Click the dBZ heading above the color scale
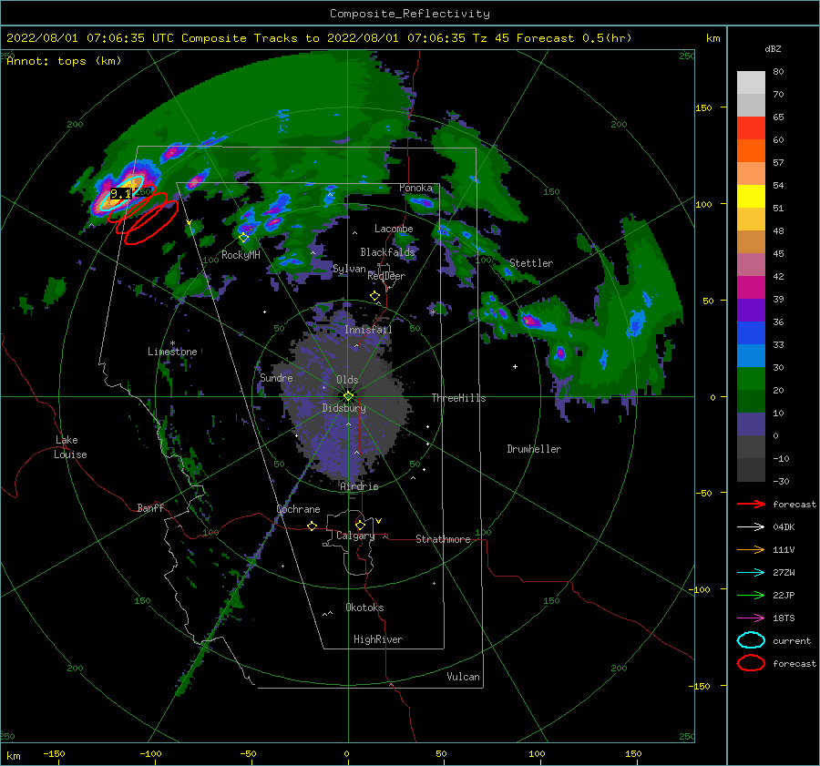The height and width of the screenshot is (766, 820). pos(773,49)
